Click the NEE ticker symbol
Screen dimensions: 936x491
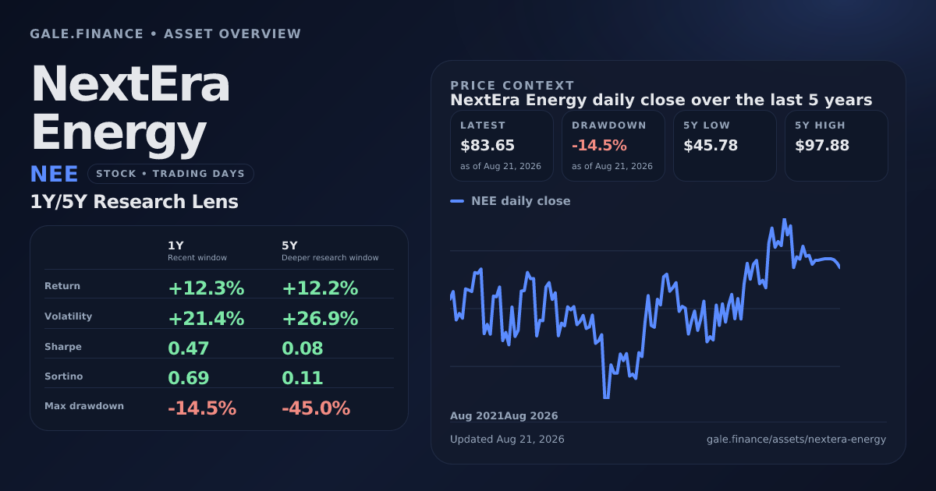[x=54, y=174]
